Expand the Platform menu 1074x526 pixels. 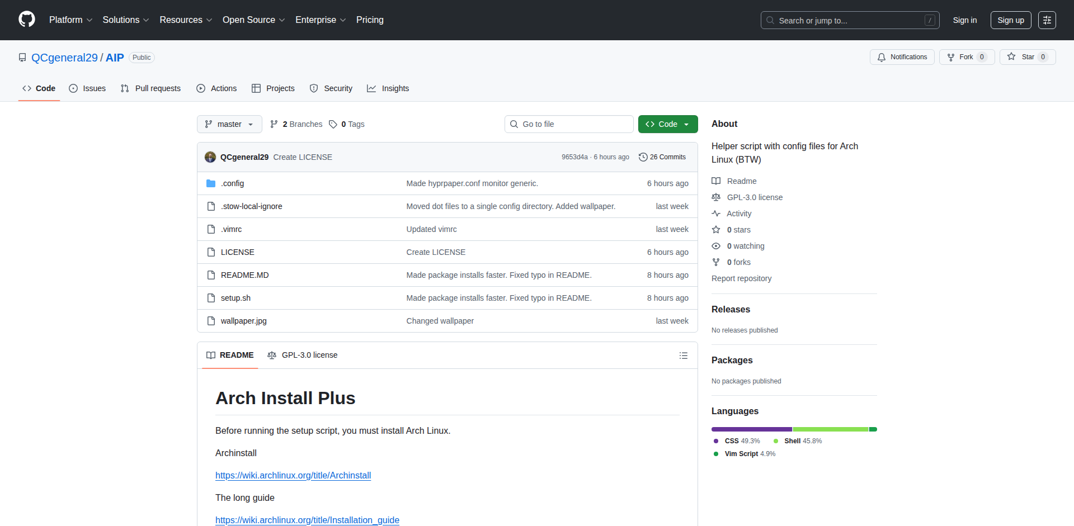click(x=70, y=20)
